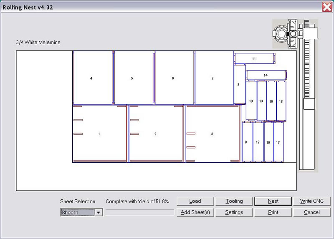Screen dimensions: 334x239
Task: Select nested part 1
Action: tap(99, 133)
